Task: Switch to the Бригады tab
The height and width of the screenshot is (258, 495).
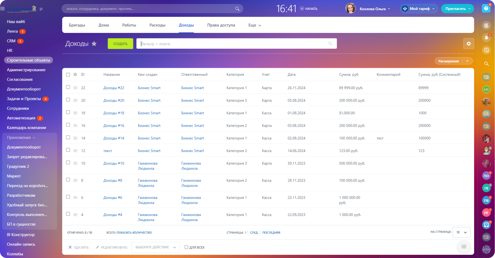Action: point(77,25)
